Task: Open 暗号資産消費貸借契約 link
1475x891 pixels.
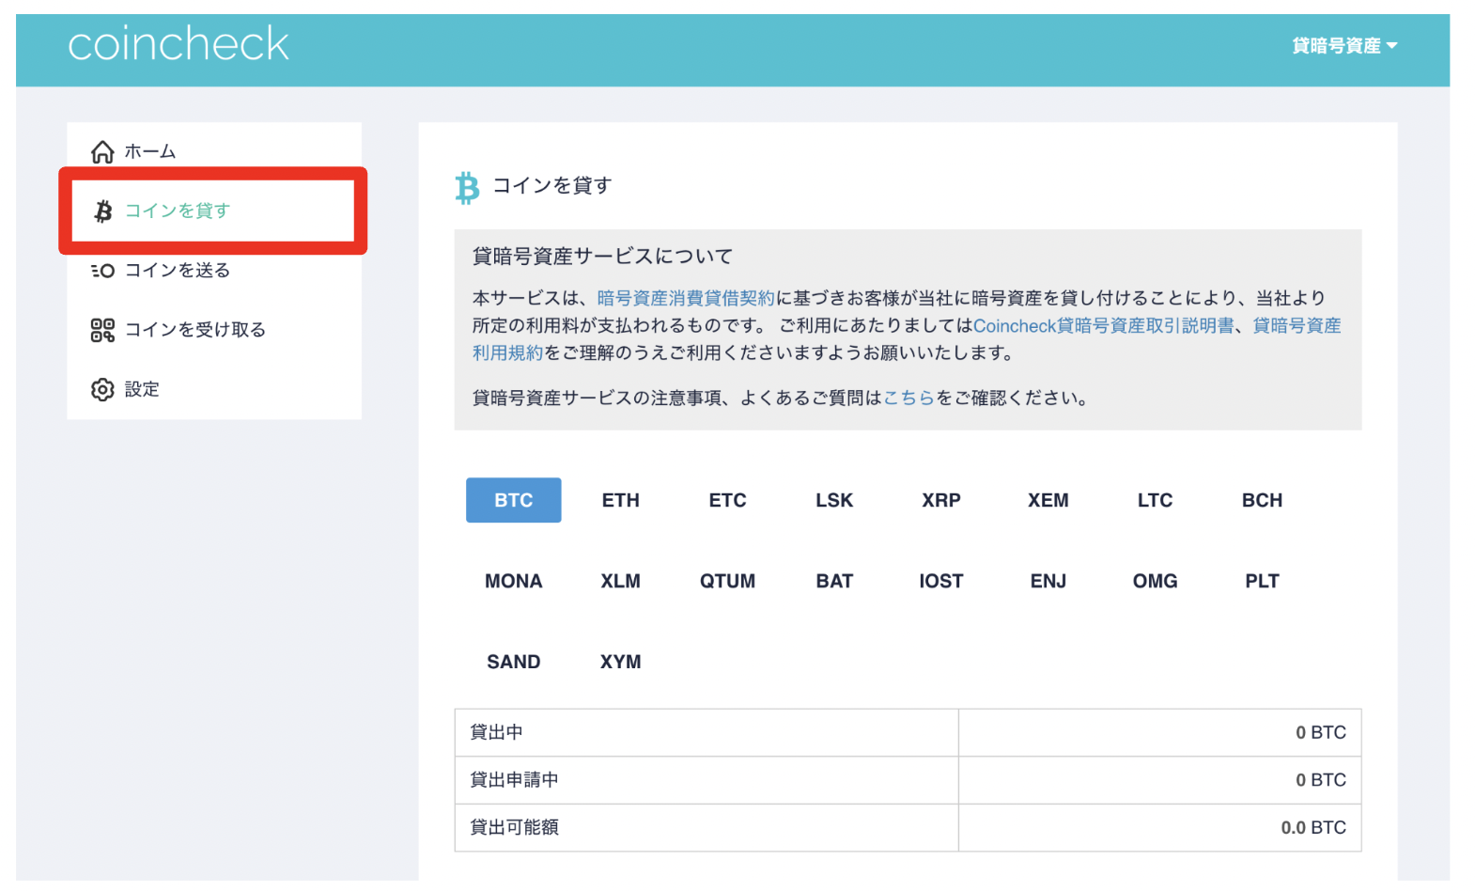Action: (686, 298)
